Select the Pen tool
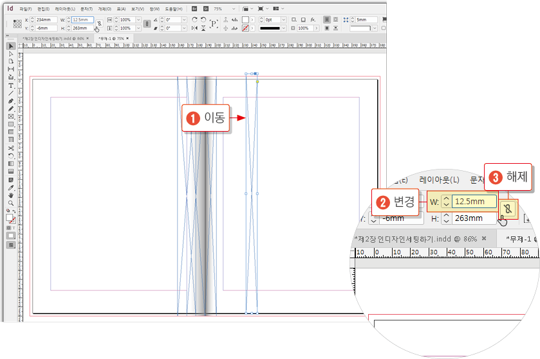 11,101
